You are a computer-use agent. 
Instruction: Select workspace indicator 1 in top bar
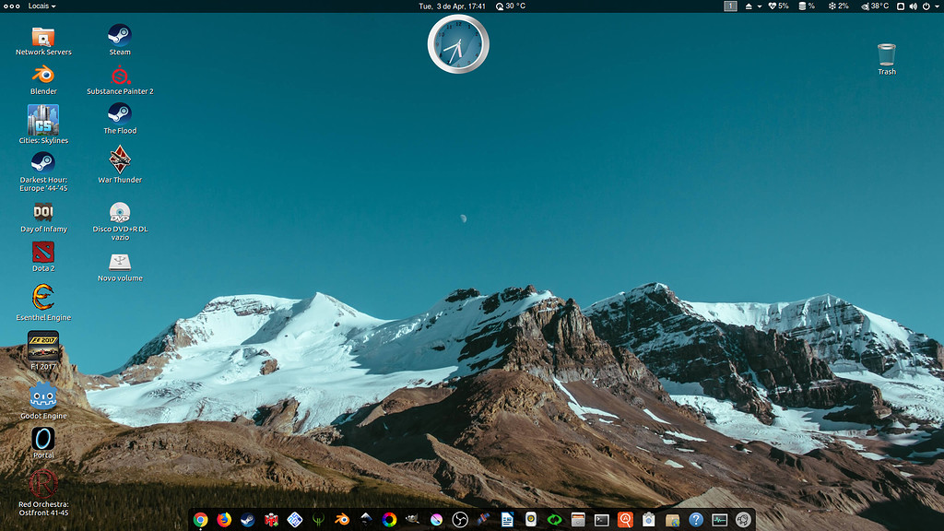pos(730,6)
